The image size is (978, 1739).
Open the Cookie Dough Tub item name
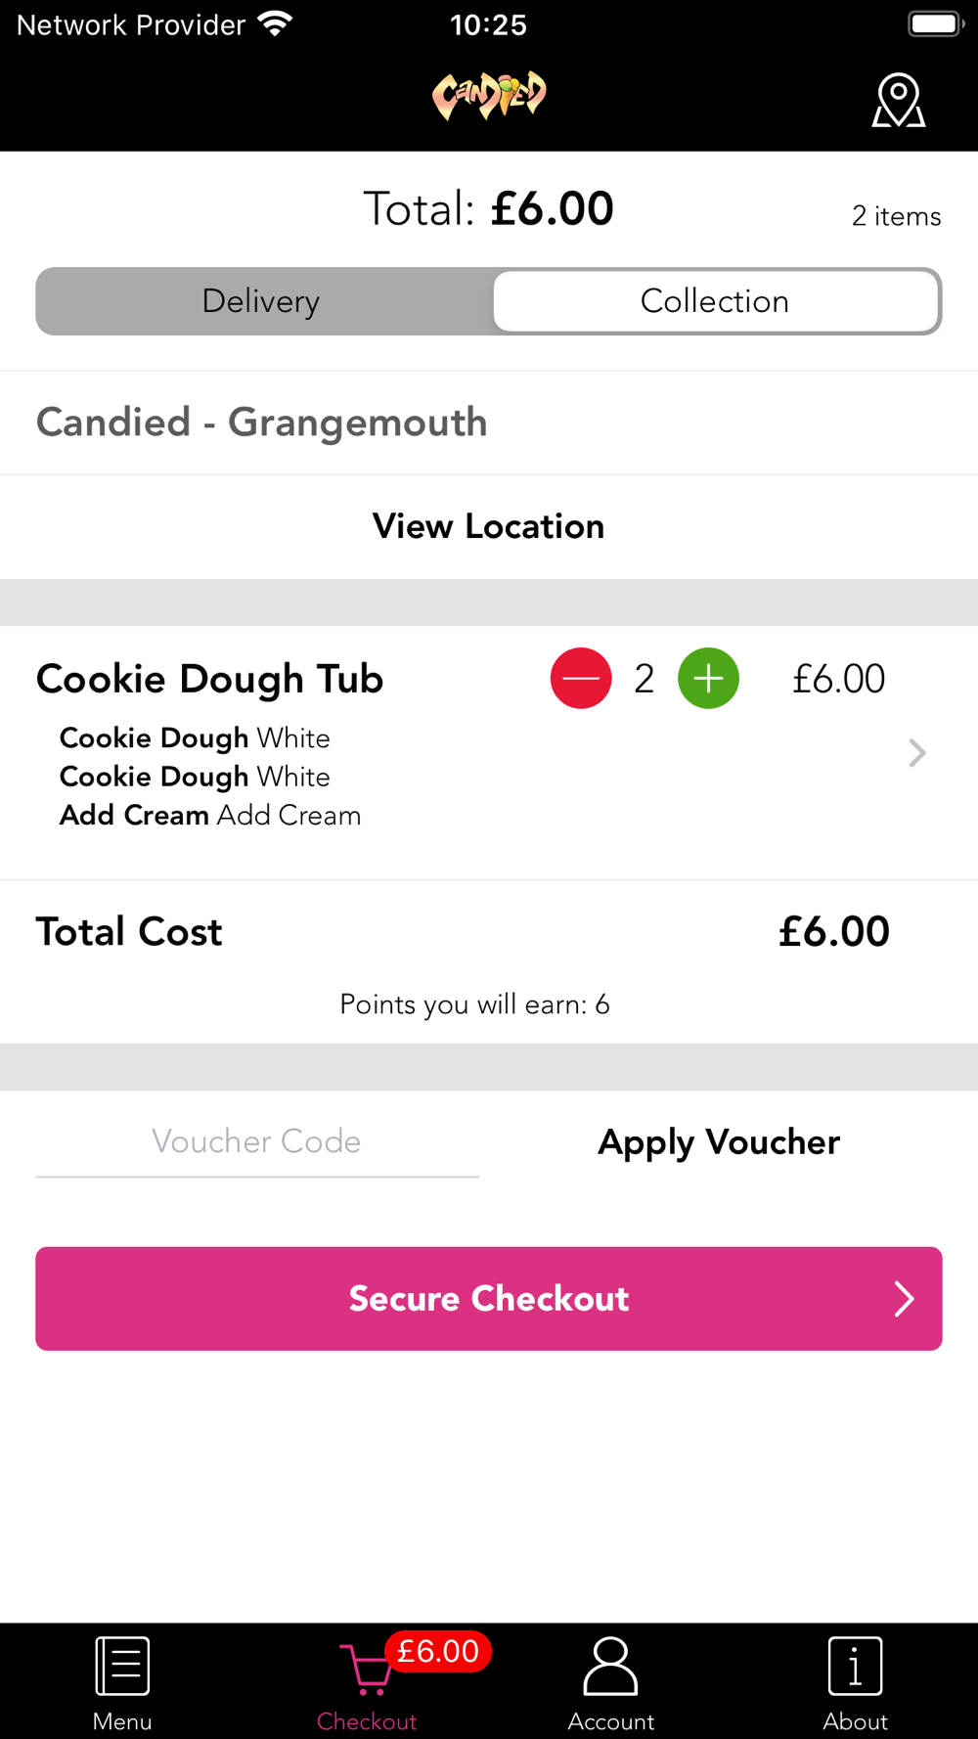click(209, 679)
